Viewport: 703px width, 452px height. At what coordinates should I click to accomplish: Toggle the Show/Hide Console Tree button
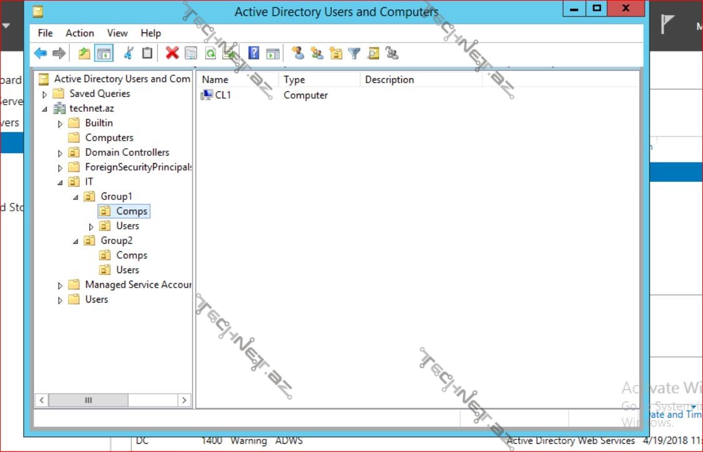[104, 54]
